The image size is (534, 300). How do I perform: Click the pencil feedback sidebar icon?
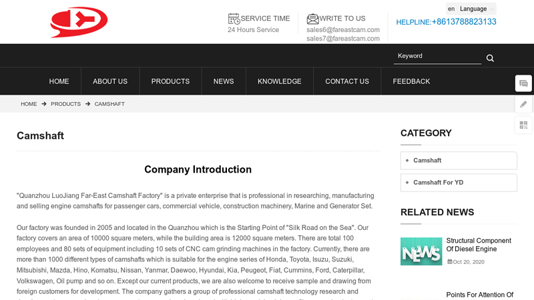[523, 104]
